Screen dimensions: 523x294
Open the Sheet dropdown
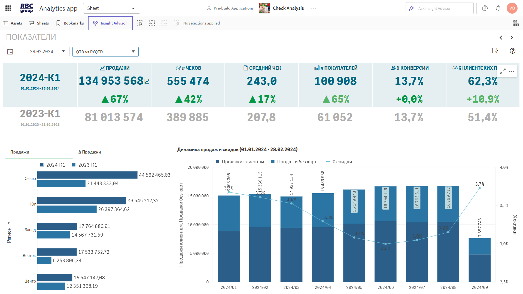111,8
